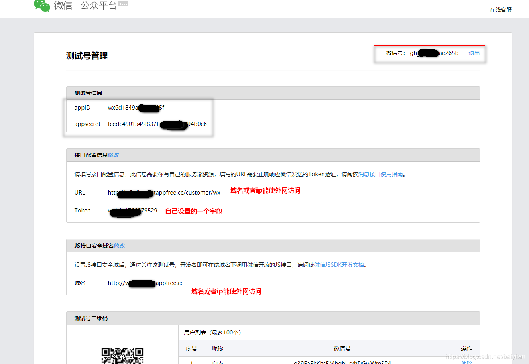Screen dimensions: 529x364
Task: Click the 序号 column header
Action: point(191,348)
